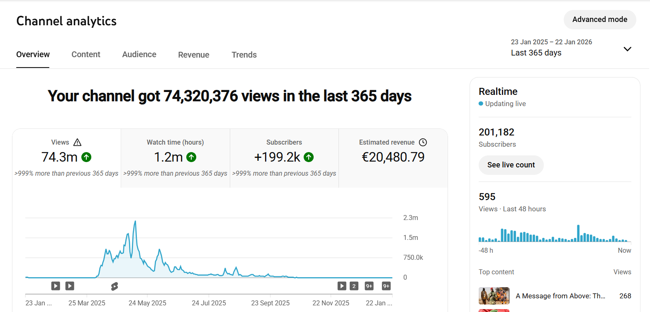Show the Subscribers metric card chart

pos(284,158)
